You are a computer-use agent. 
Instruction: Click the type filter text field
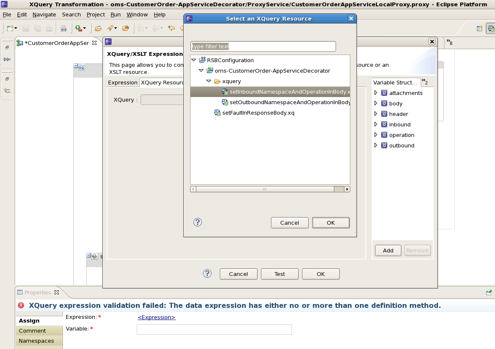[263, 46]
